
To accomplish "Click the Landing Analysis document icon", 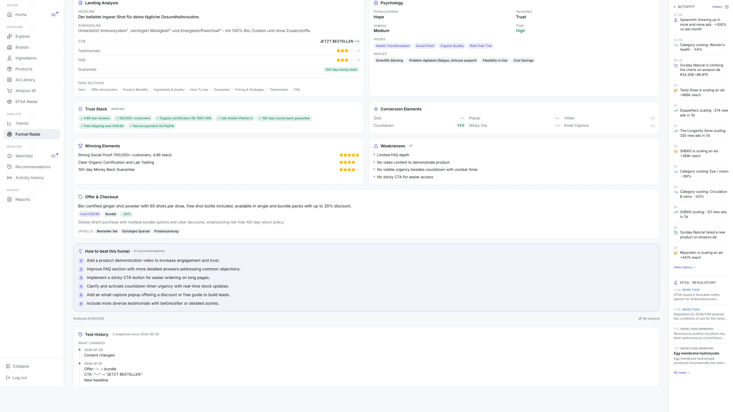I will click(x=80, y=3).
